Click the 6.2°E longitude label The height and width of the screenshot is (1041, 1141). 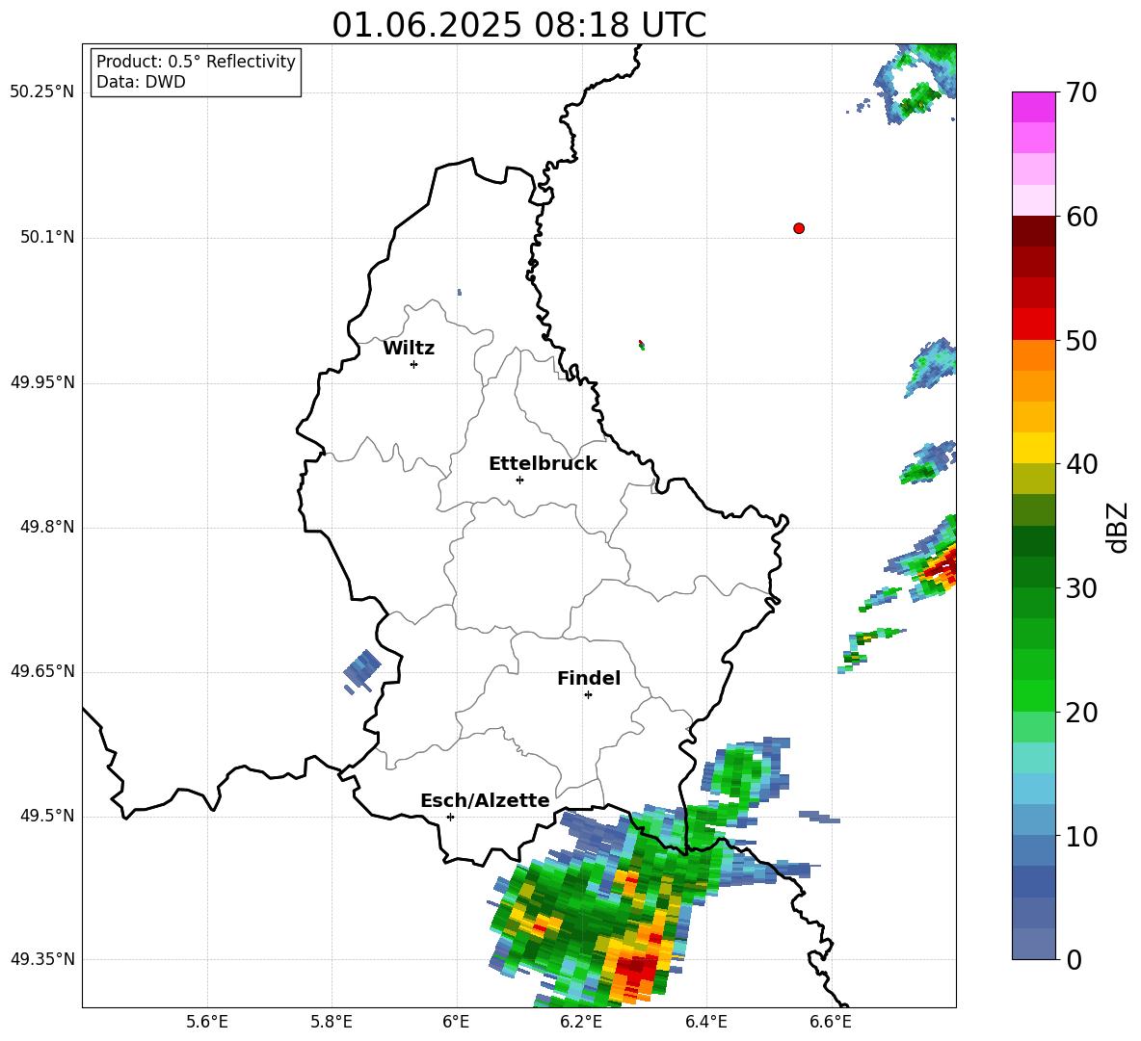[x=581, y=1022]
